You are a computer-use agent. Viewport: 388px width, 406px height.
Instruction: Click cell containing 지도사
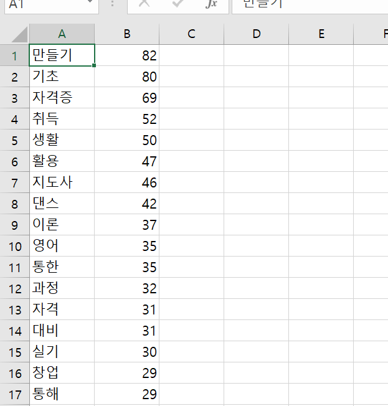point(62,182)
